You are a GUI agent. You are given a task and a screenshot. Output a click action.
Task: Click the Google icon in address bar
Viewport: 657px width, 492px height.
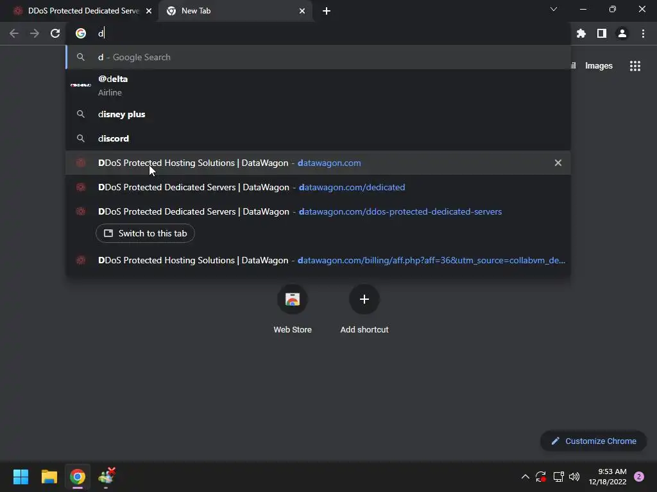pyautogui.click(x=81, y=33)
